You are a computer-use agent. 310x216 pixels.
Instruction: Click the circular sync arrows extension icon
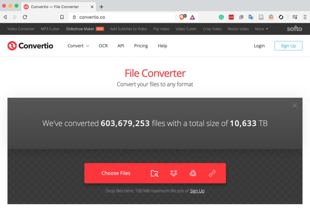point(281,17)
